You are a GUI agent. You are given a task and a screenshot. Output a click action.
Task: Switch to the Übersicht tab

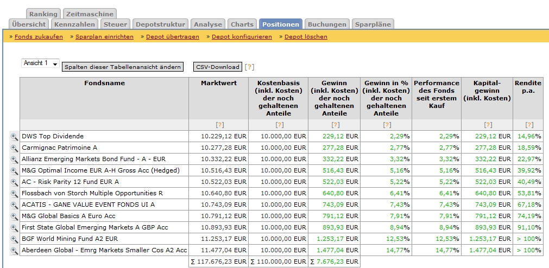(x=29, y=24)
